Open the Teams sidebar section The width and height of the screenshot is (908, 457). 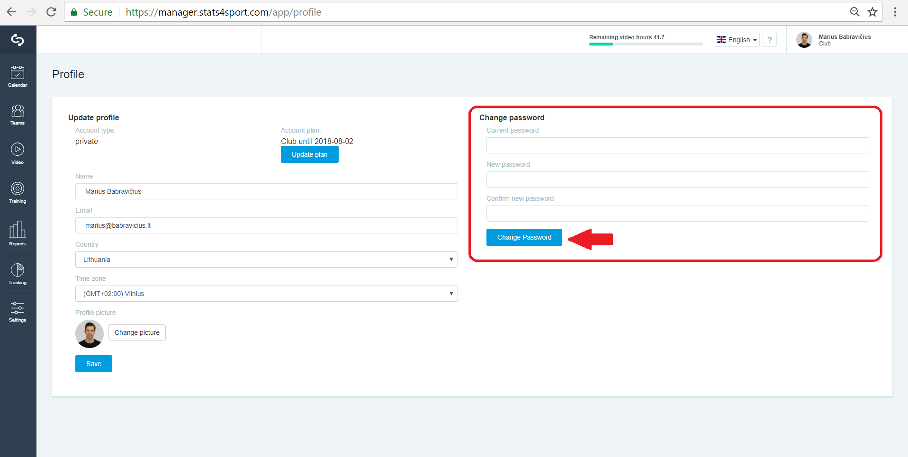pos(18,115)
